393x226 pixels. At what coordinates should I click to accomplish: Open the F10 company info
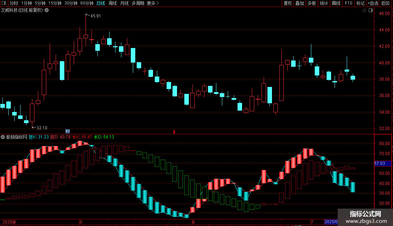[x=348, y=3]
